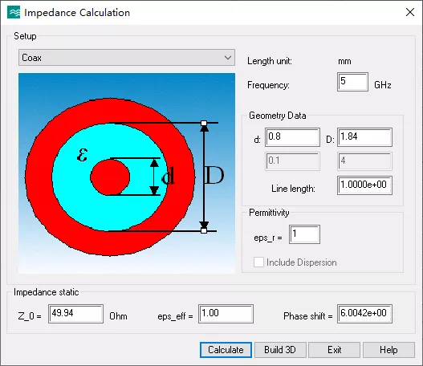Click the Calculate button
This screenshot has height=366, width=423.
pos(226,350)
